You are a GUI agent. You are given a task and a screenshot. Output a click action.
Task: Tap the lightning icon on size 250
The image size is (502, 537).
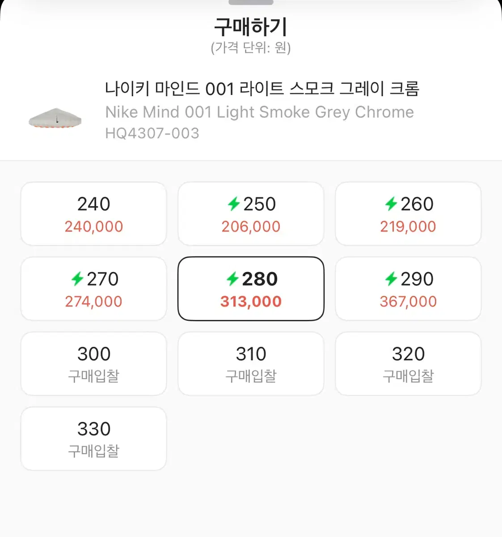234,204
